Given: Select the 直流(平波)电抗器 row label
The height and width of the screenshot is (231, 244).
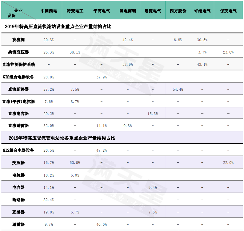Looking at the screenshot, I should tap(18, 102).
